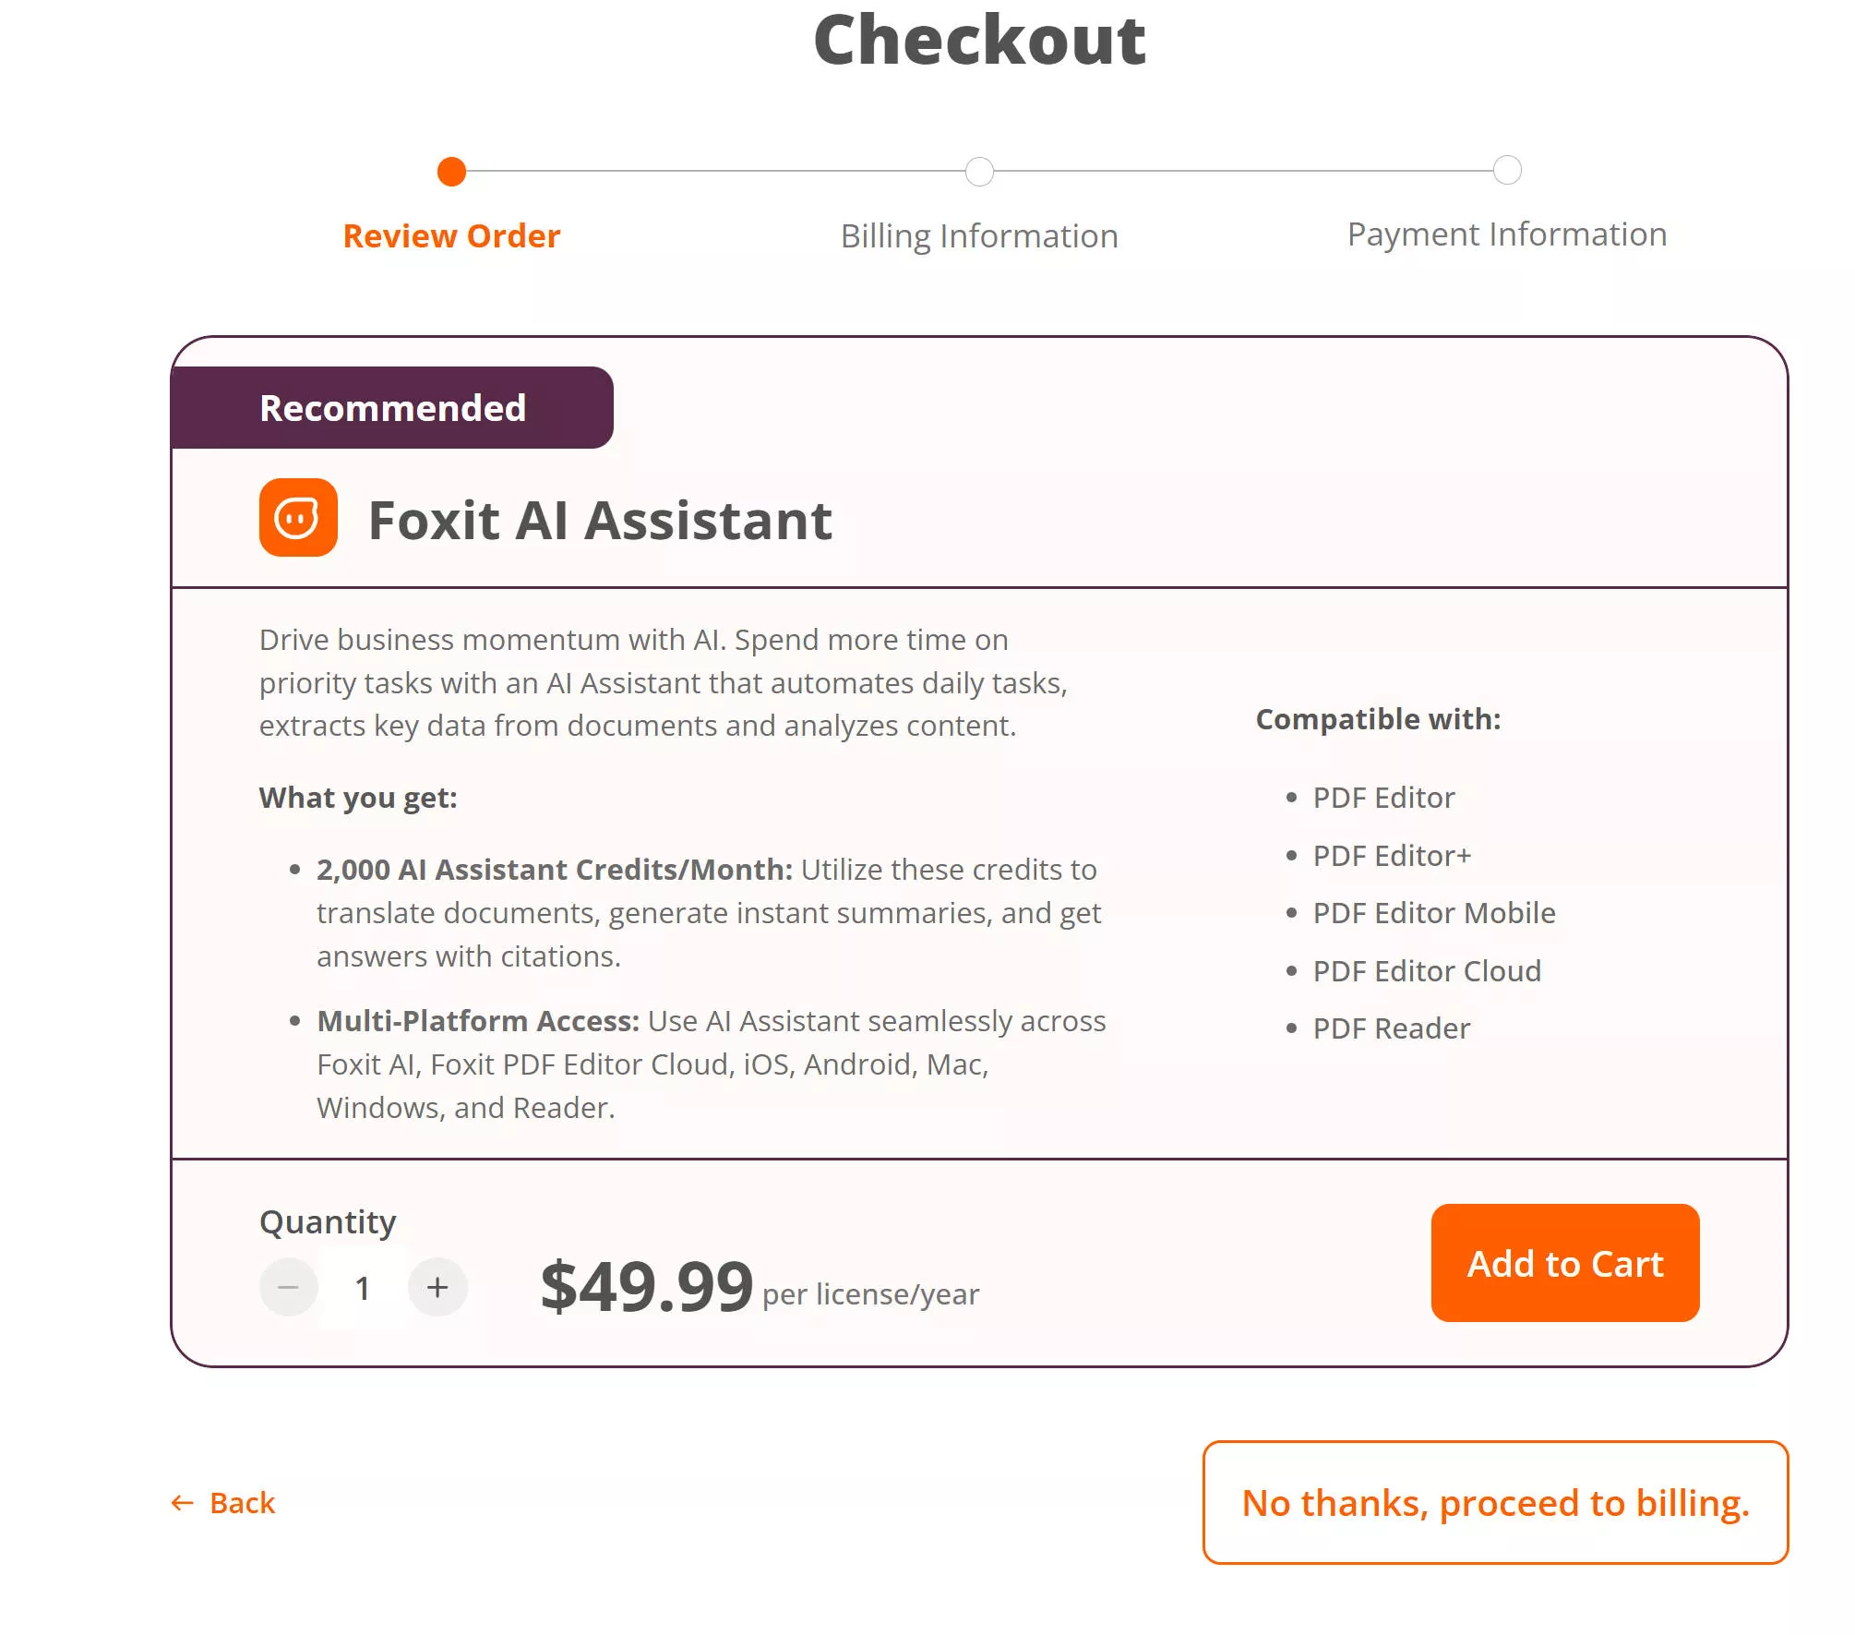
Task: Select the Payment Information step label
Action: 1507,234
